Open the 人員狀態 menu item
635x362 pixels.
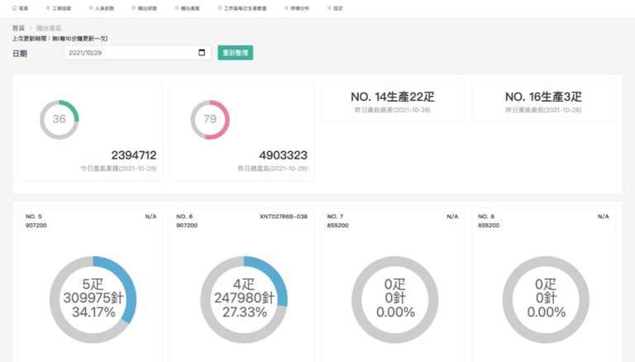click(x=101, y=8)
